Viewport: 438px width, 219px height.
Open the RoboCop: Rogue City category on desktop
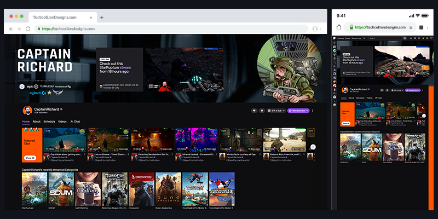114,189
